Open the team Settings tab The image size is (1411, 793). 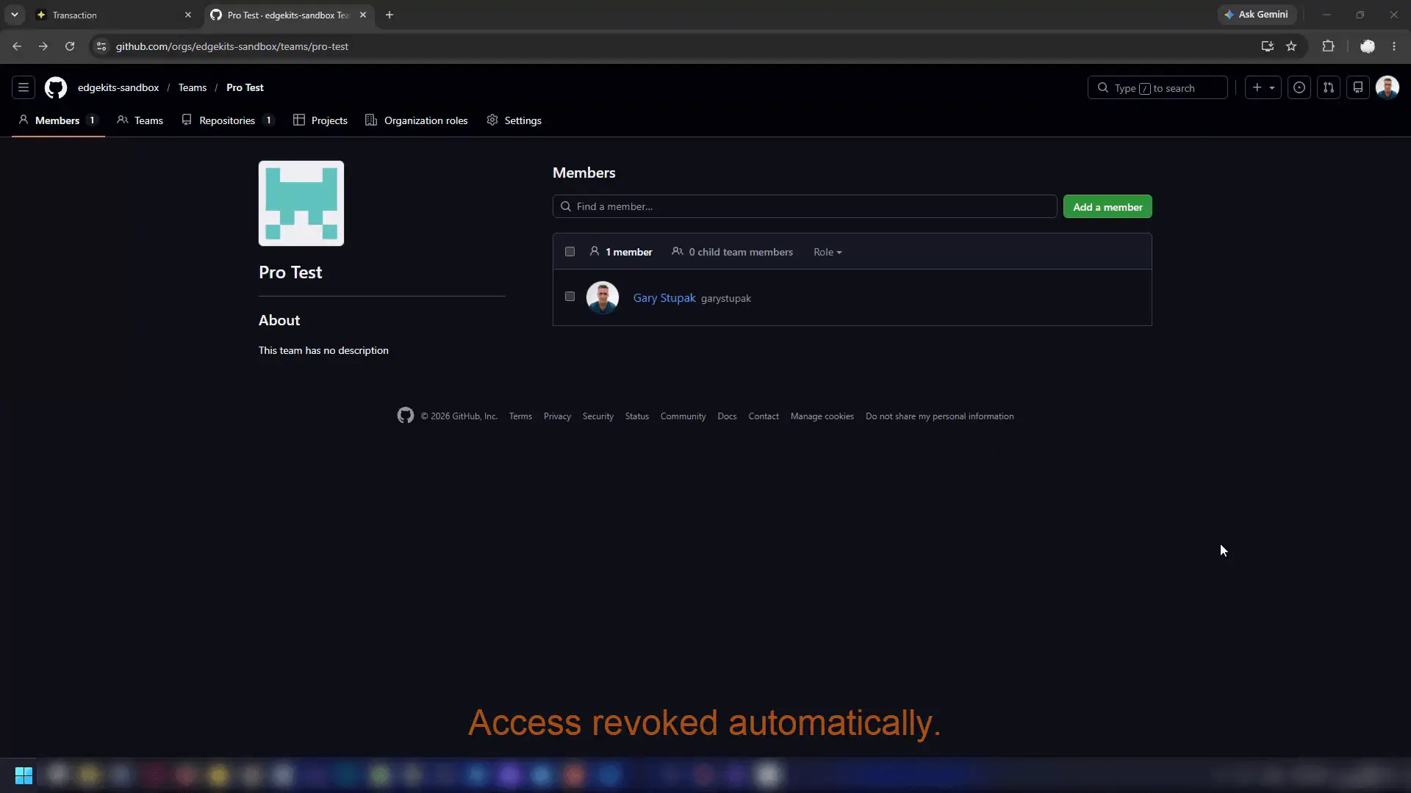tap(514, 120)
